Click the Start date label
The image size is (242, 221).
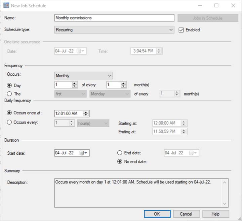(16, 153)
